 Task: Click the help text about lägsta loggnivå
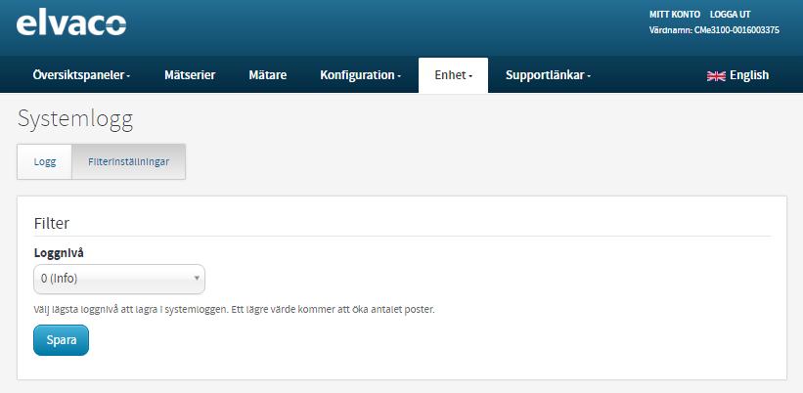234,310
